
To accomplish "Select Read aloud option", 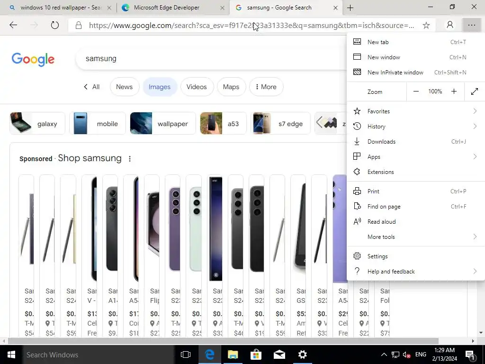I will 416,222.
